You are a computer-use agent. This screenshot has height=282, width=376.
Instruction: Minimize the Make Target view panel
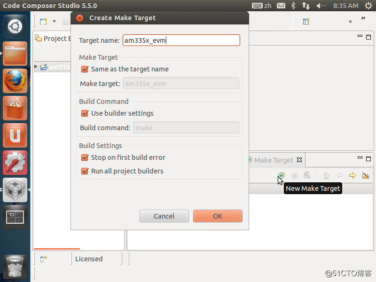coord(360,158)
